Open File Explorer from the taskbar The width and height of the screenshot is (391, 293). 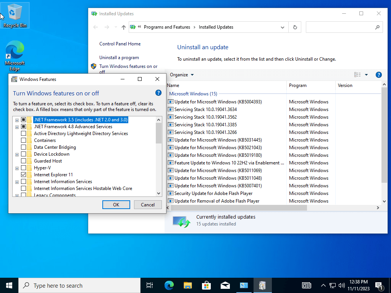(187, 285)
